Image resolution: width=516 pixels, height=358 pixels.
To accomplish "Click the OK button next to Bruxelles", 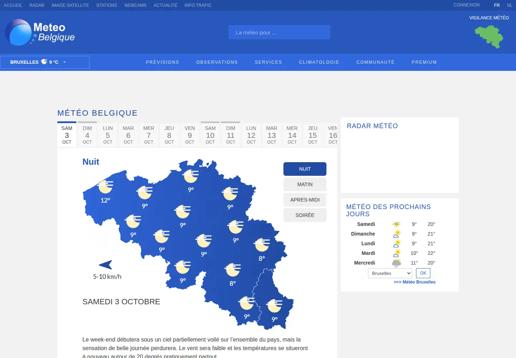I will click(x=423, y=273).
